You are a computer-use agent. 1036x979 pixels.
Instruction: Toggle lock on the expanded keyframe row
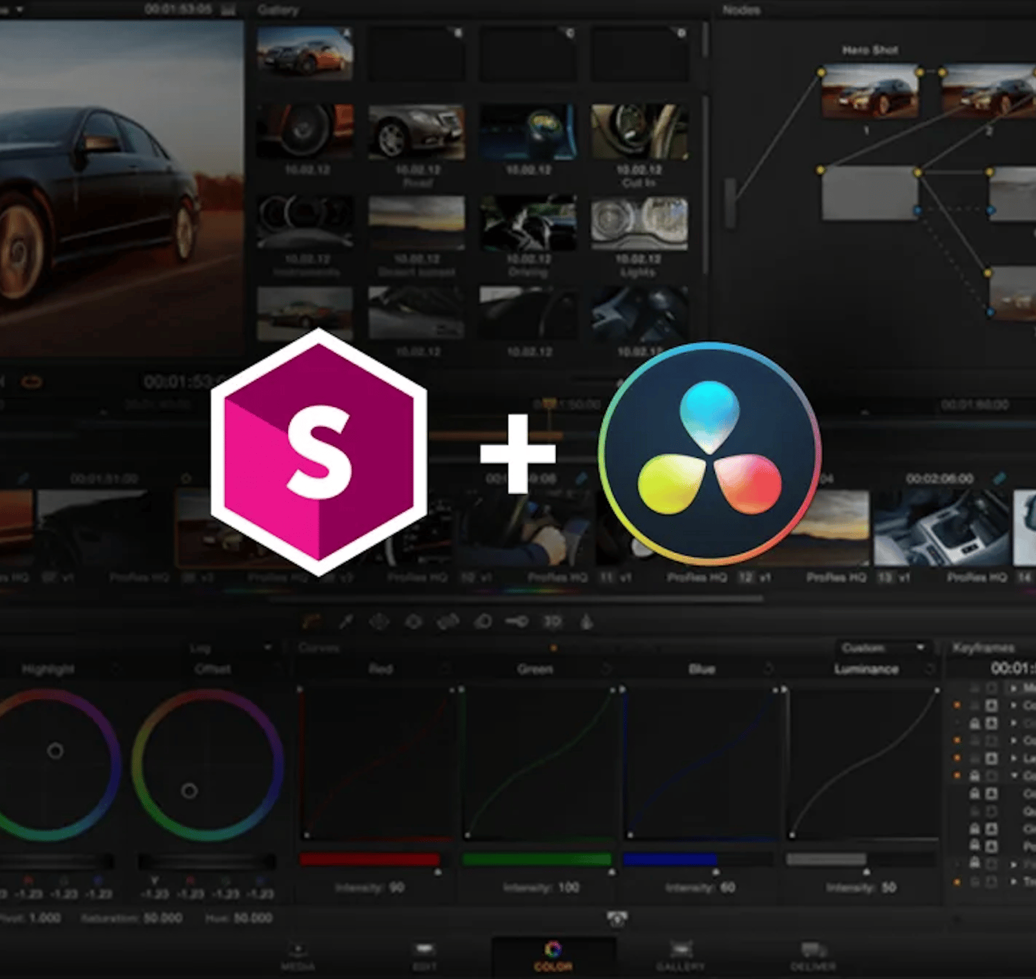975,776
